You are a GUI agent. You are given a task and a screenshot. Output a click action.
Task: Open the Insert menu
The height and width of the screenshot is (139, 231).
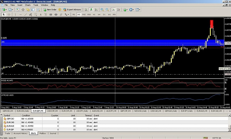(20, 5)
